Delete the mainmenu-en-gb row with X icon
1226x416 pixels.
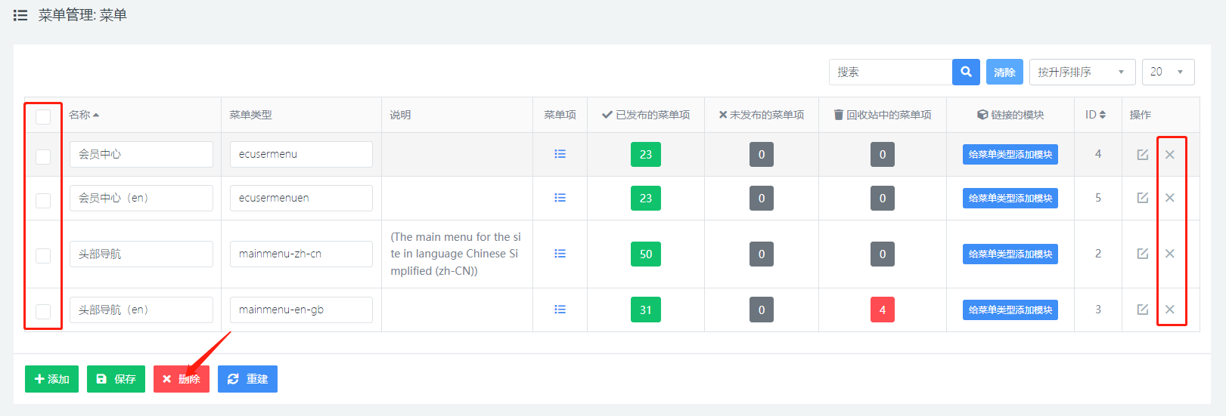pyautogui.click(x=1169, y=310)
